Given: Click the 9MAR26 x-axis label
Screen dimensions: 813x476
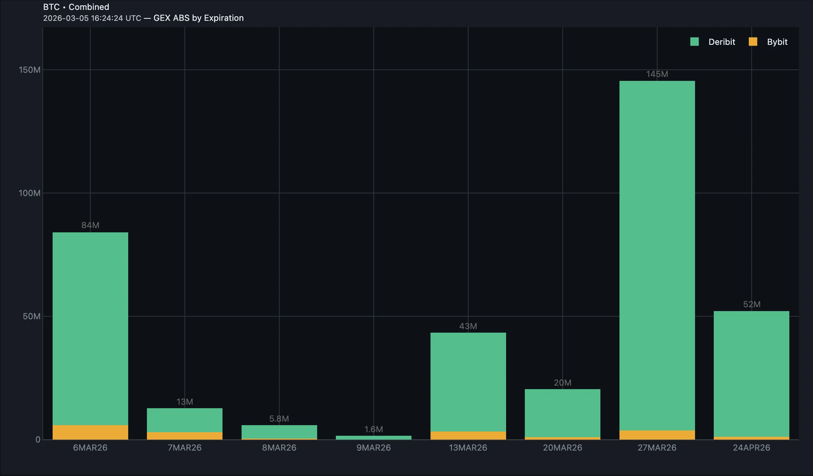Looking at the screenshot, I should [x=373, y=448].
